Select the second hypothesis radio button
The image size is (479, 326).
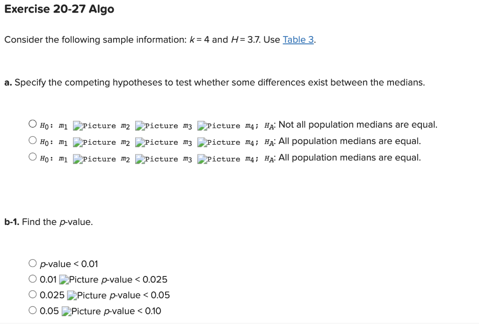coord(32,139)
